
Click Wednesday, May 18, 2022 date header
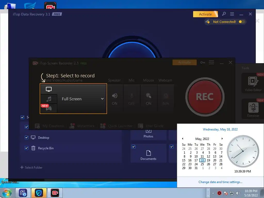click(220, 129)
